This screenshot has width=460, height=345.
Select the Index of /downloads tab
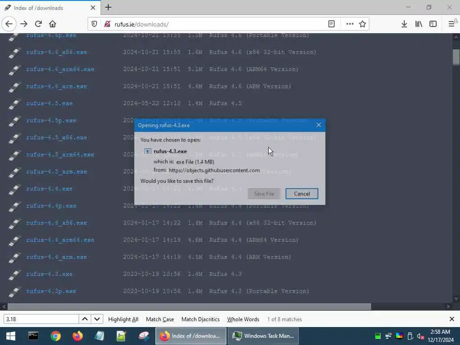(x=50, y=8)
